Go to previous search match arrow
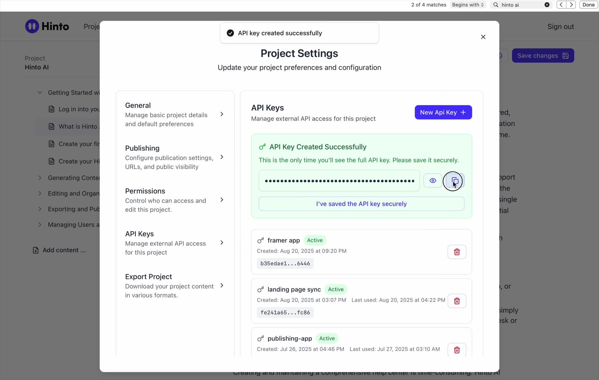 click(x=561, y=5)
